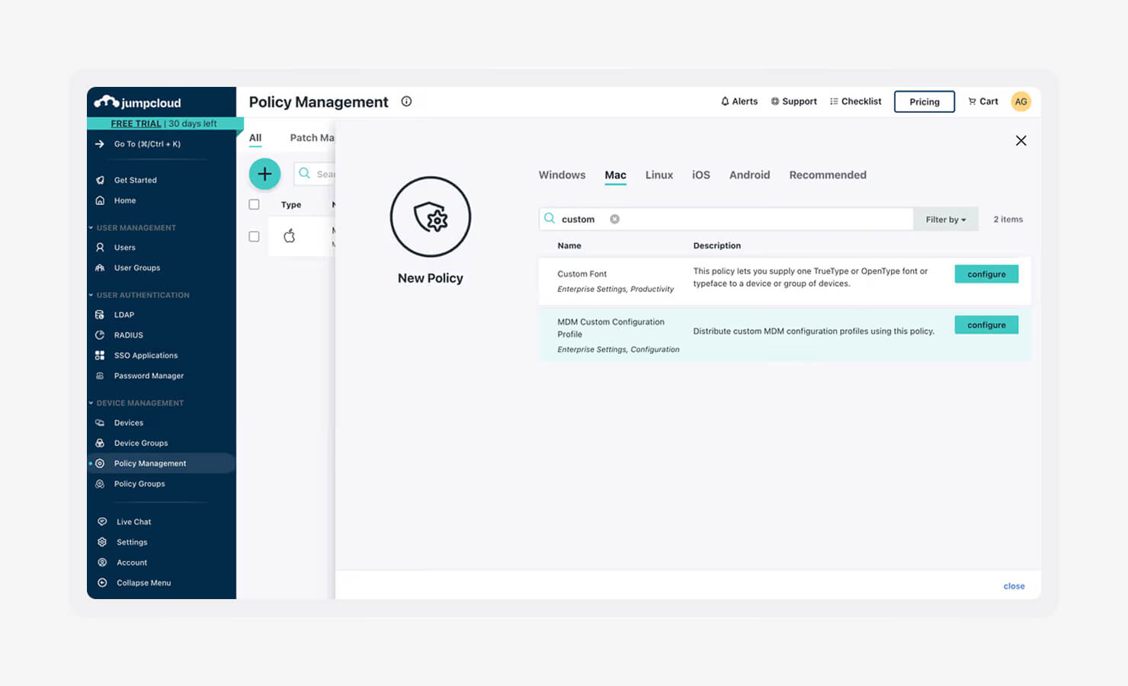Switch to the Android tab
The width and height of the screenshot is (1128, 686).
tap(750, 175)
